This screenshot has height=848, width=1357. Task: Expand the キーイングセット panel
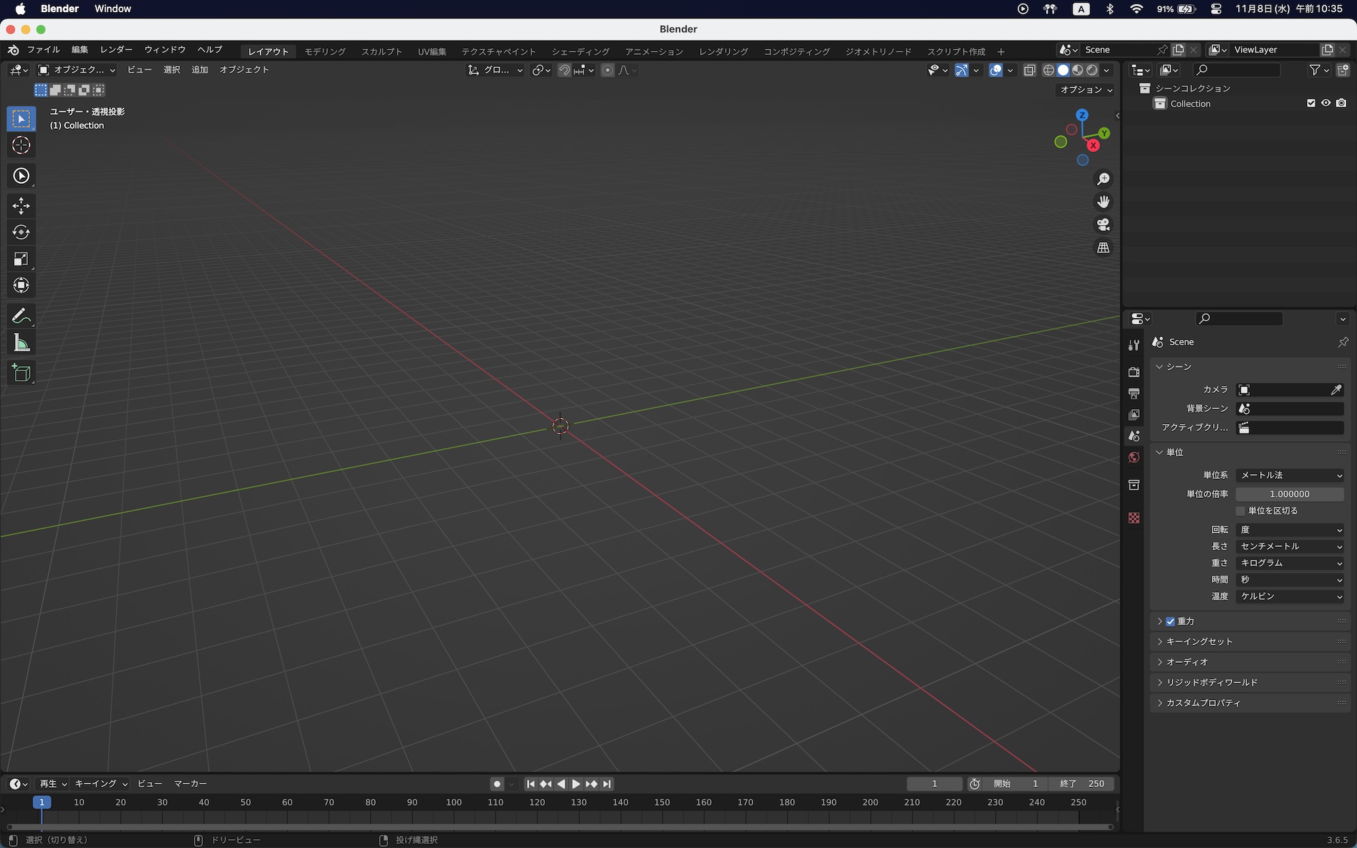coord(1199,642)
